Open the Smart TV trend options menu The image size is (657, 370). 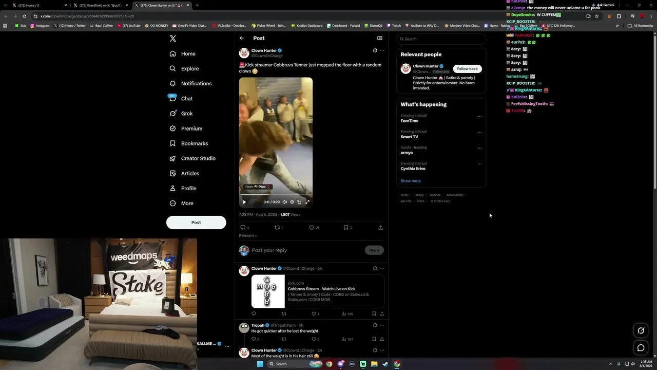[479, 132]
